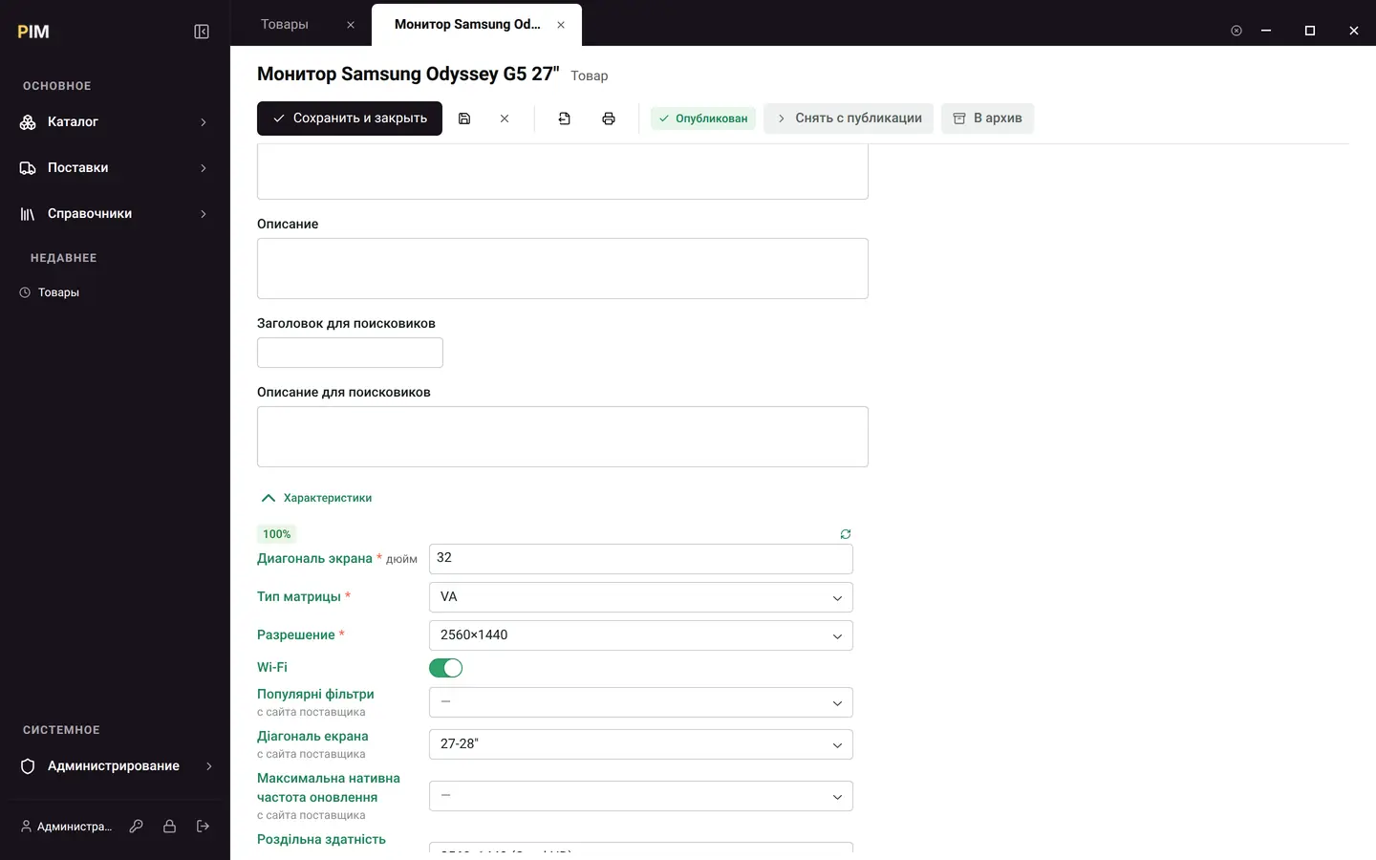Click the Популярні фільтри label
Screen dimensions: 1376x860
click(315, 695)
